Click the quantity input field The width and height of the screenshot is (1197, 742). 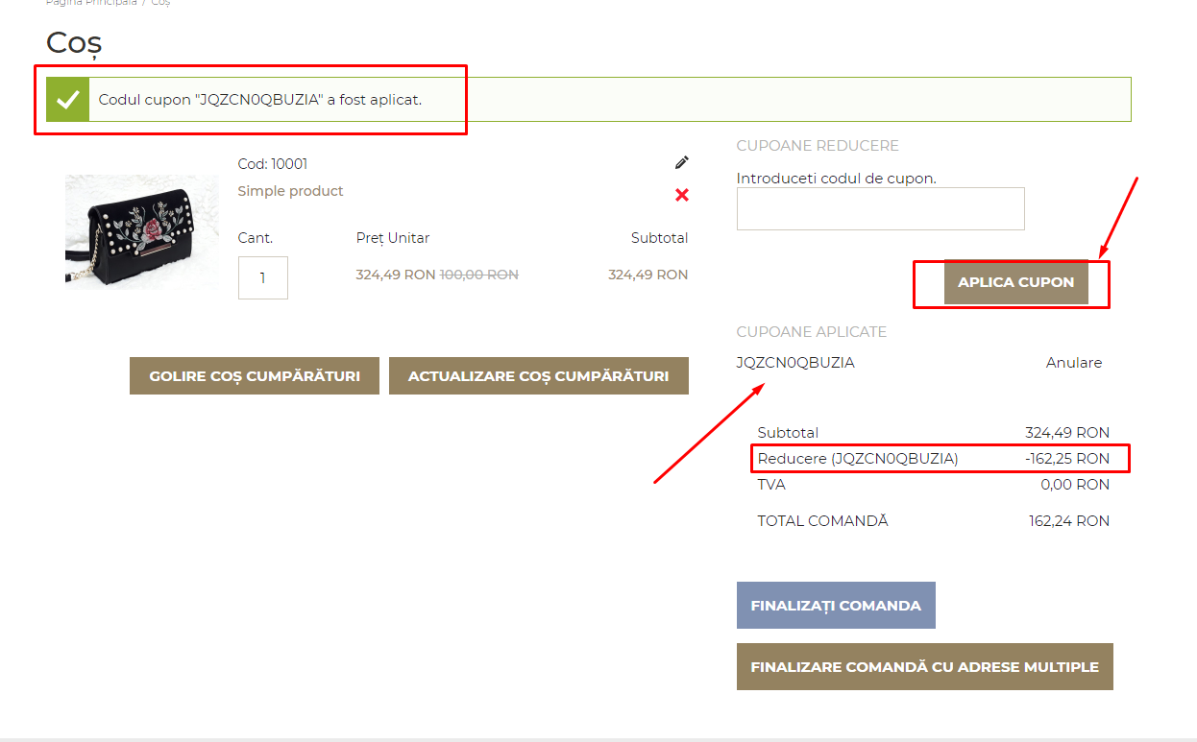click(262, 277)
